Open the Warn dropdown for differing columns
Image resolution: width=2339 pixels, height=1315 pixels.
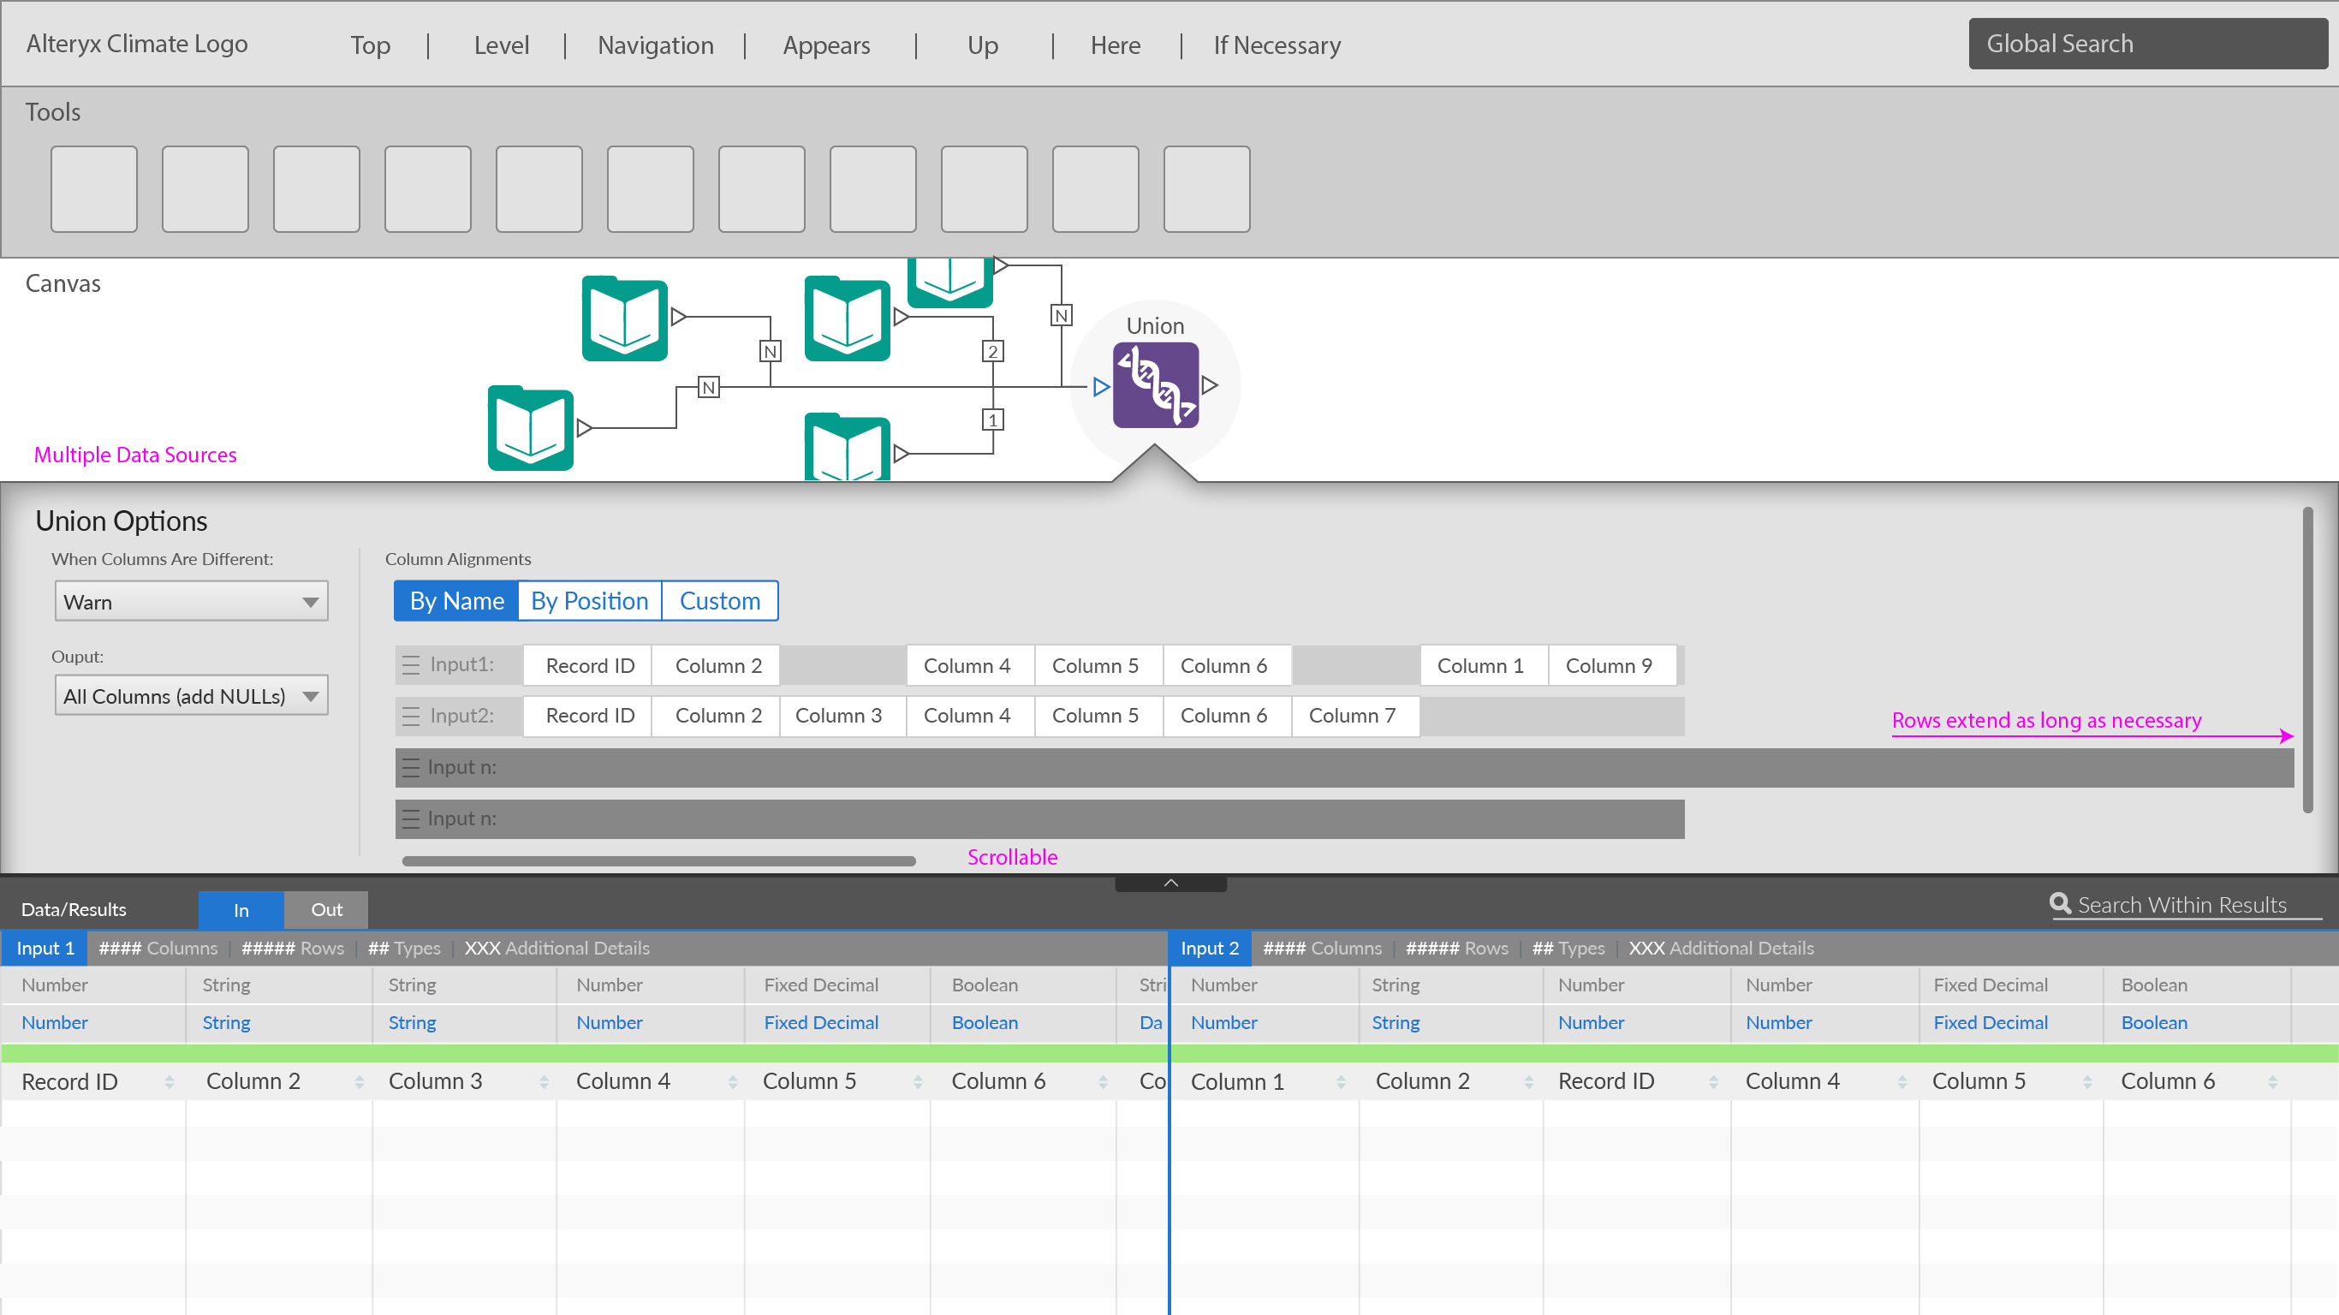click(191, 601)
